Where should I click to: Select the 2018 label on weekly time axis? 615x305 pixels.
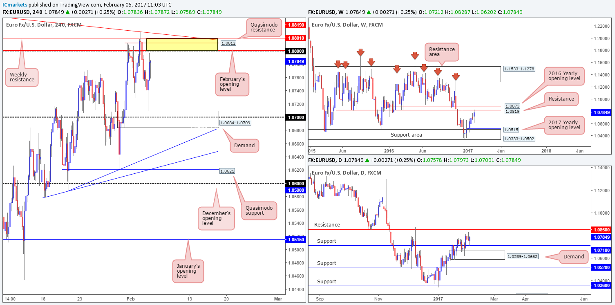pyautogui.click(x=546, y=151)
